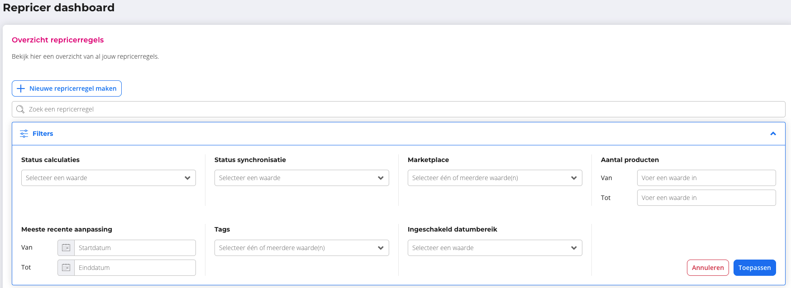Open the Status synchronisatie dropdown
The width and height of the screenshot is (791, 288).
(x=301, y=178)
